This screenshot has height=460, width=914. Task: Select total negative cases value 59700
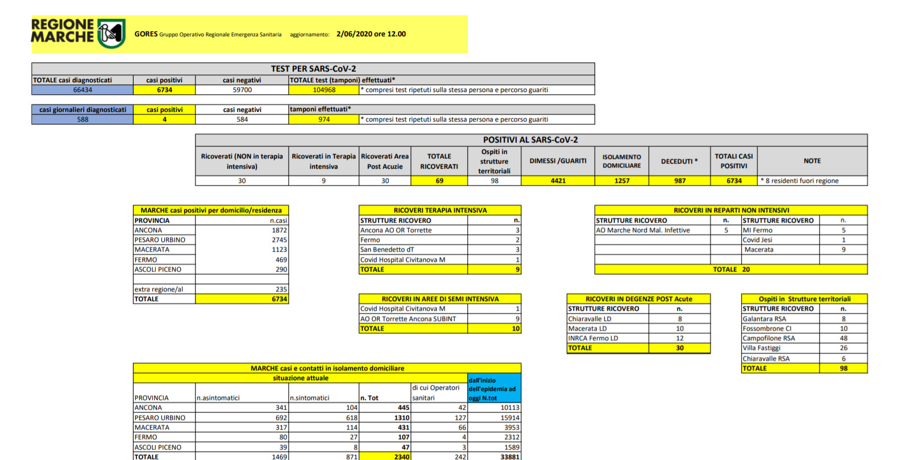point(242,90)
